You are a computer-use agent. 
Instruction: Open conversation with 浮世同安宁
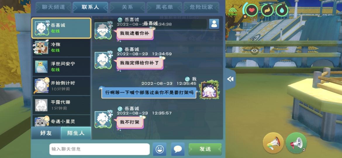(x=61, y=66)
